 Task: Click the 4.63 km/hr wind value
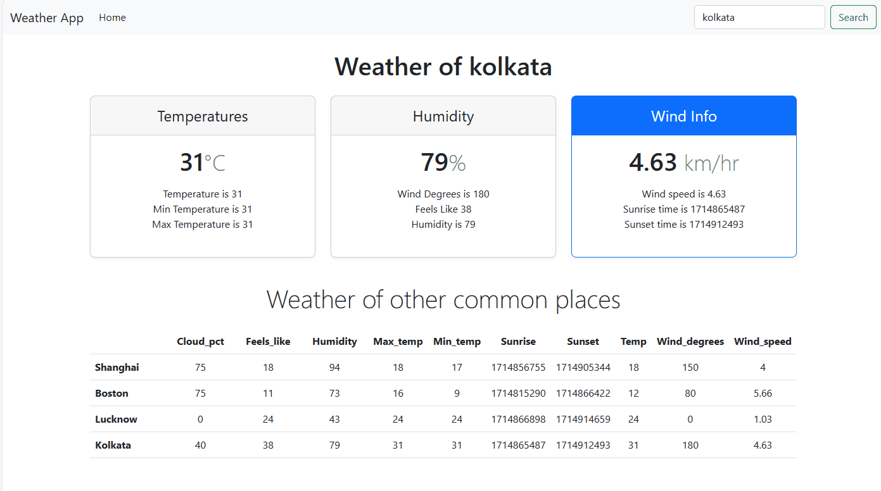click(684, 163)
